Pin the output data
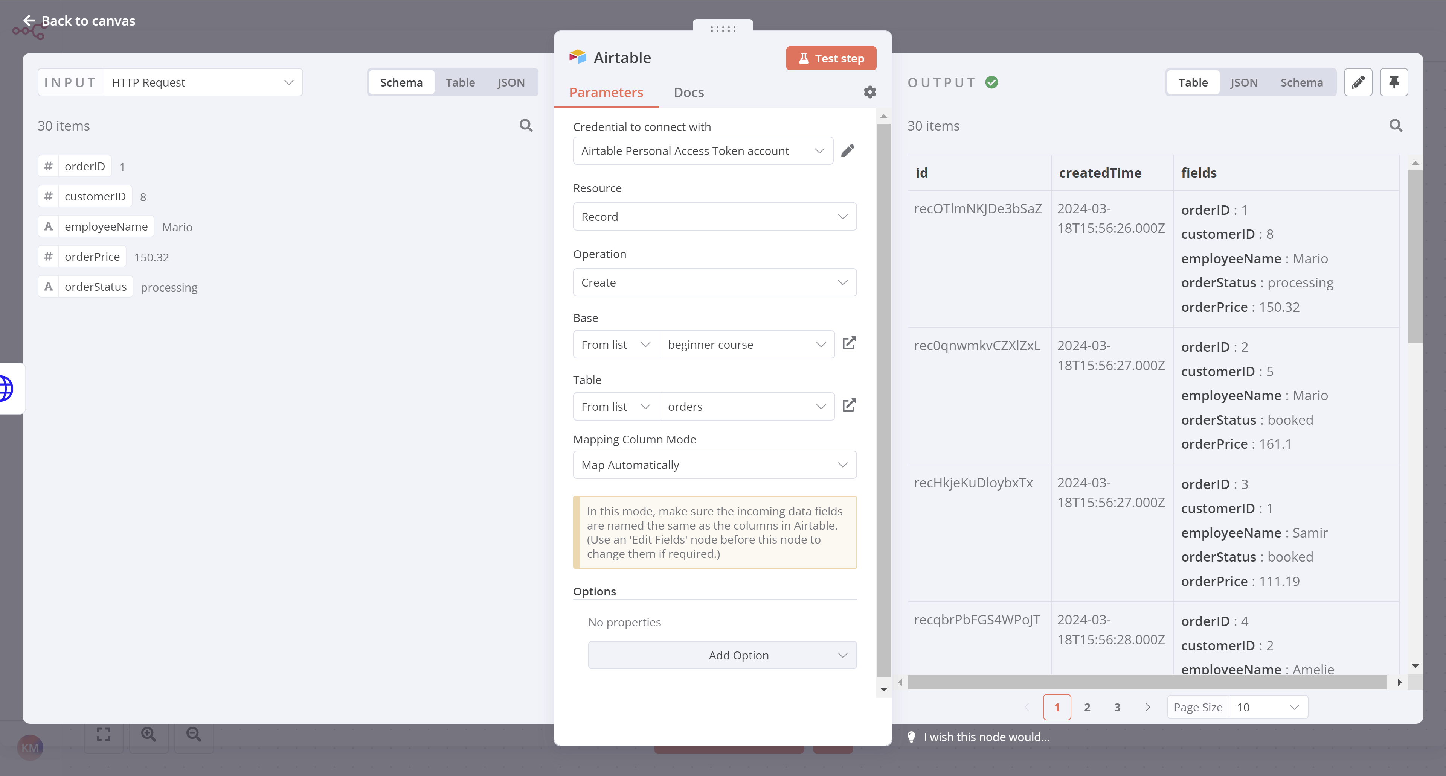This screenshot has height=776, width=1446. (1394, 82)
